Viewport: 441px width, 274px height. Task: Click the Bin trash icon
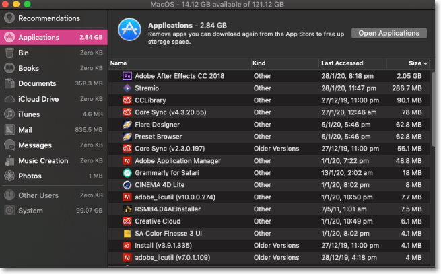[9, 53]
